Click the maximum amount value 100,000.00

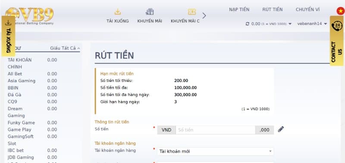[x=185, y=88]
